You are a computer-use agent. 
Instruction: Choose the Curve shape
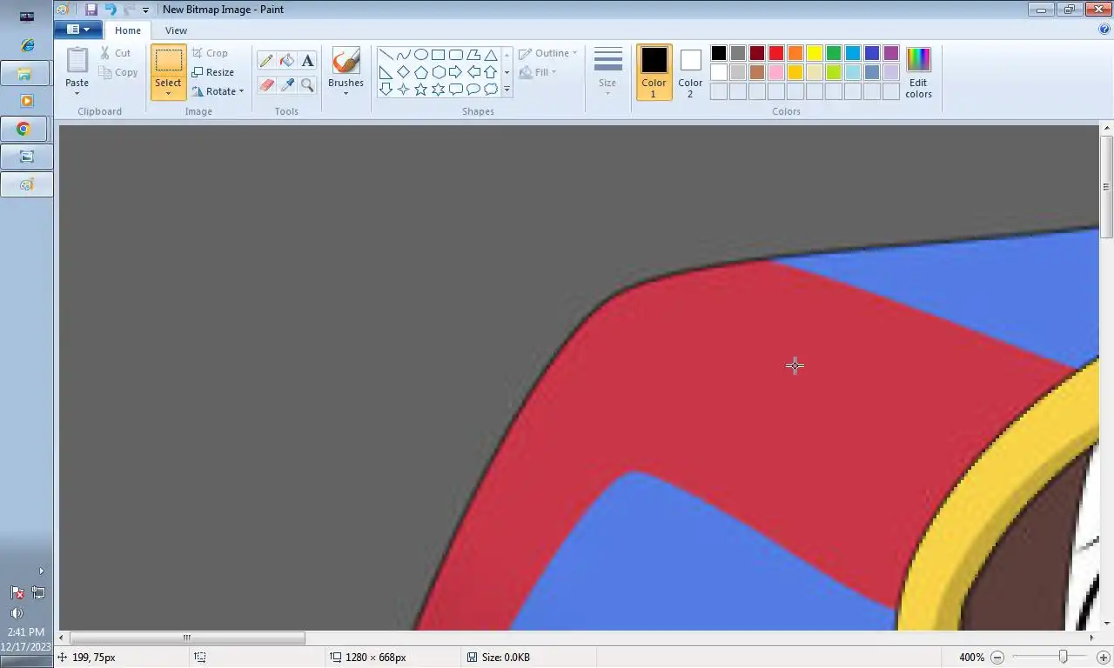(x=403, y=55)
